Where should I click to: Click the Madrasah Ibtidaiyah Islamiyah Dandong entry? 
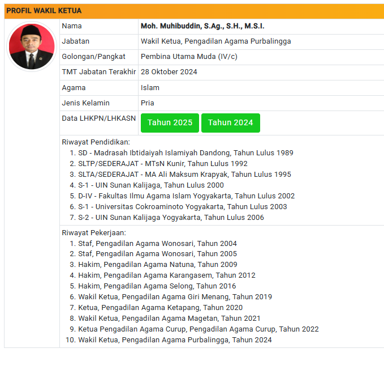185,153
